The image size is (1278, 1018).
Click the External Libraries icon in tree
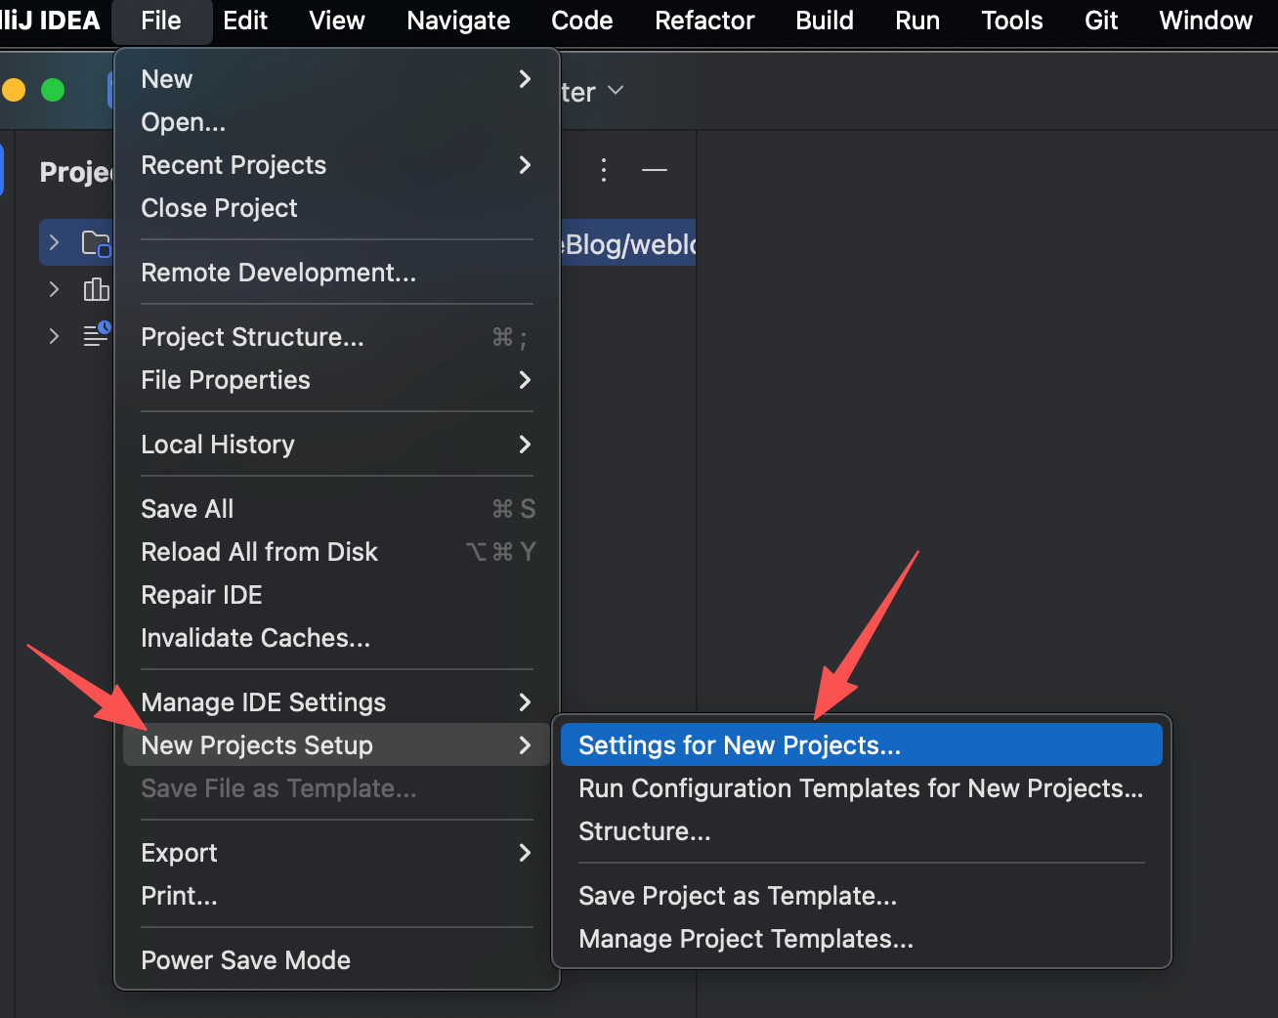pos(96,289)
